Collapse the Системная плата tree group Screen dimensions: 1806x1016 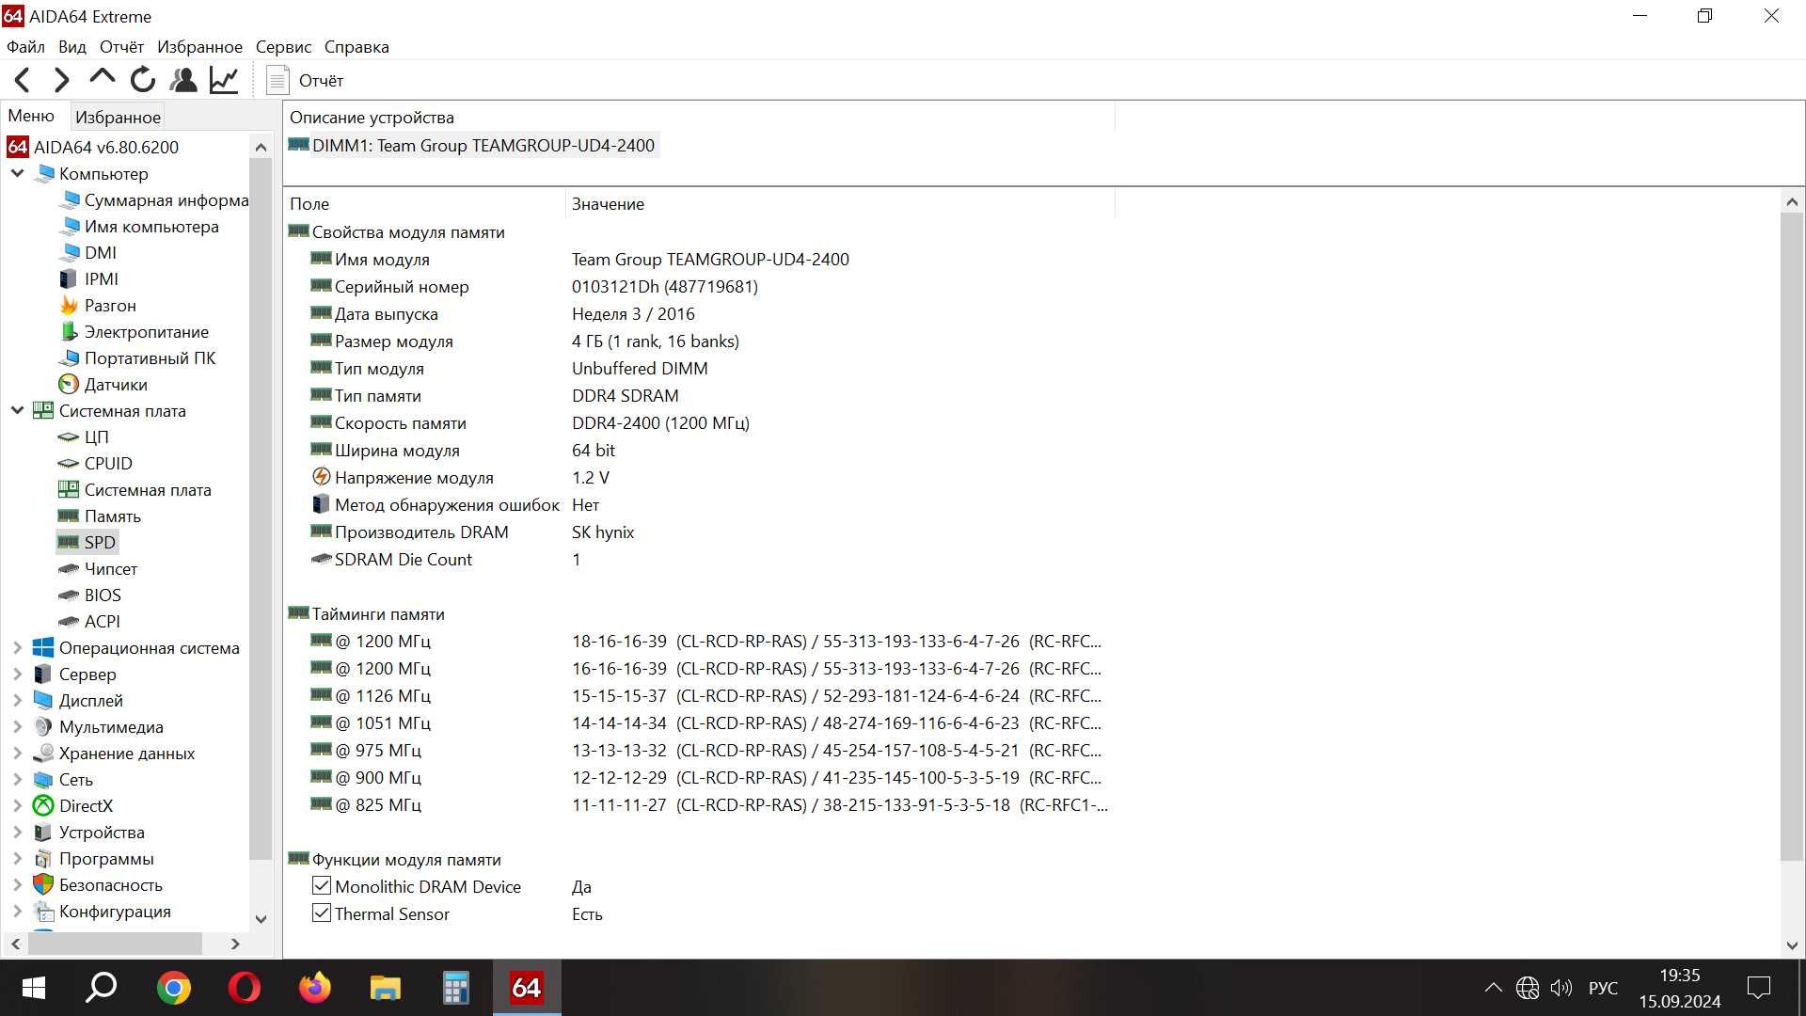[17, 411]
